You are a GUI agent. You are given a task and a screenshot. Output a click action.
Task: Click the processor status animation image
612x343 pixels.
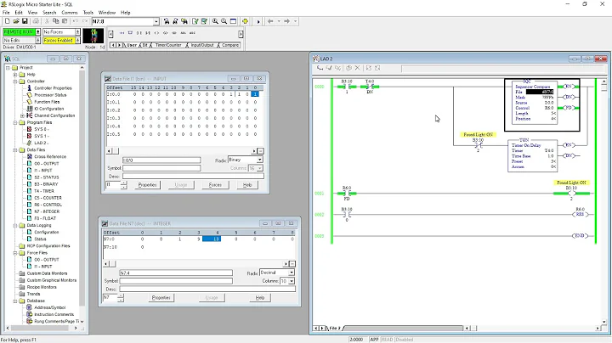point(93,37)
